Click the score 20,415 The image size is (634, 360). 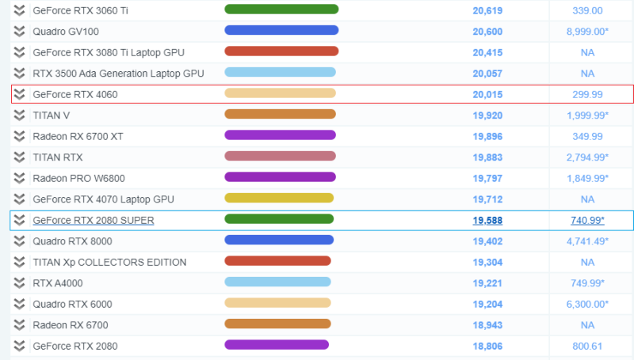[x=487, y=53]
